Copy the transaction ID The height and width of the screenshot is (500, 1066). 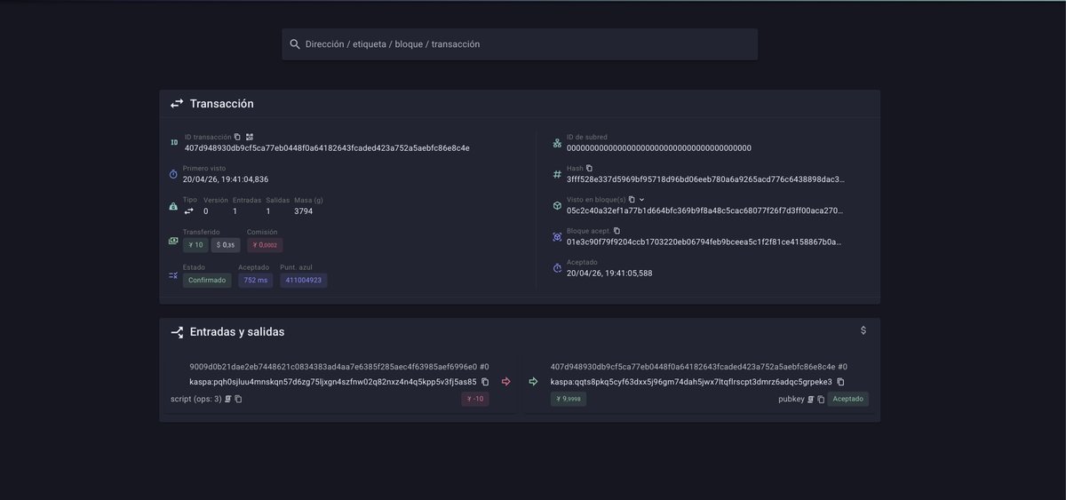click(x=237, y=137)
